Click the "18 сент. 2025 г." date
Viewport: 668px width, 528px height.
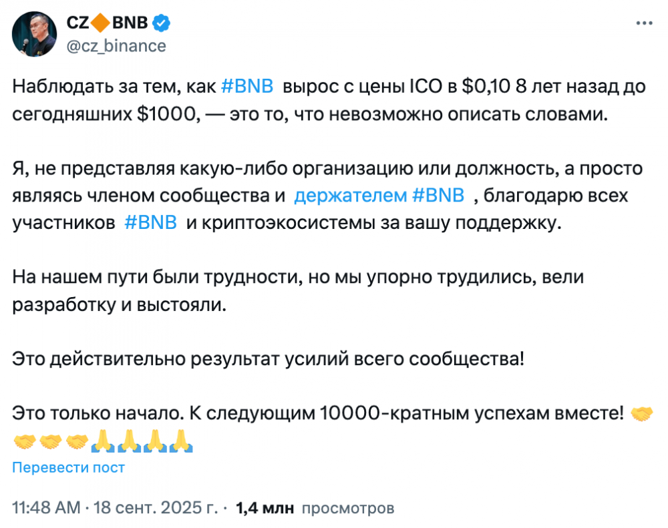(158, 508)
